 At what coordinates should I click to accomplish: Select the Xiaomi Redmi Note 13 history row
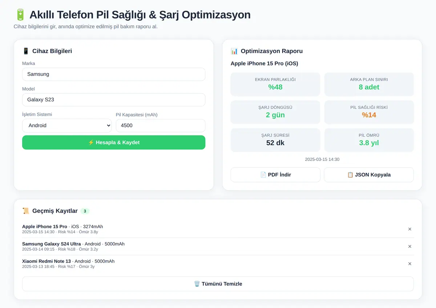[218, 264]
